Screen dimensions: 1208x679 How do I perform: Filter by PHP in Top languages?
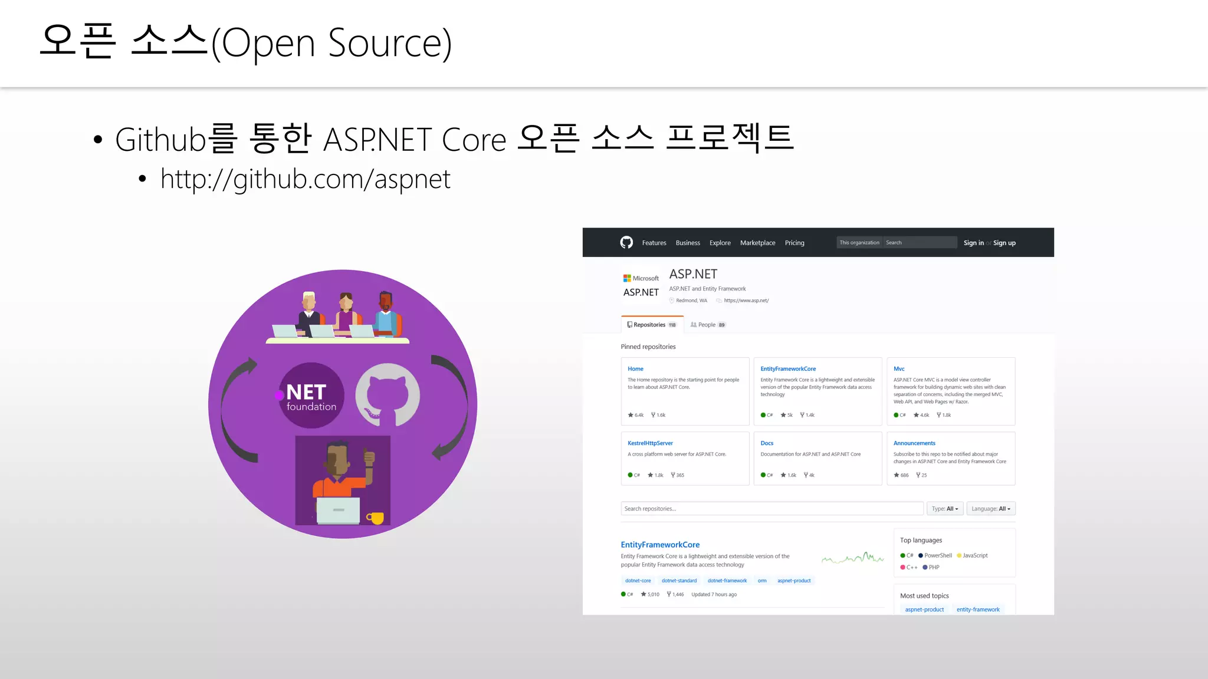(931, 567)
